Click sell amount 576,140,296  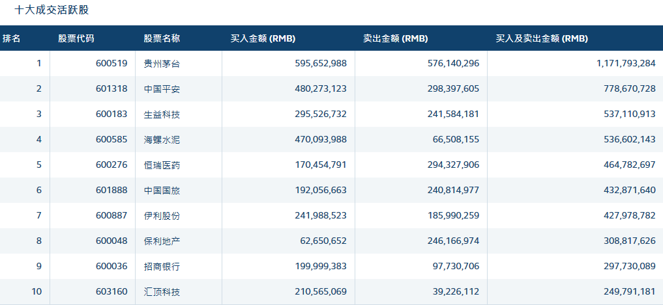click(x=453, y=63)
